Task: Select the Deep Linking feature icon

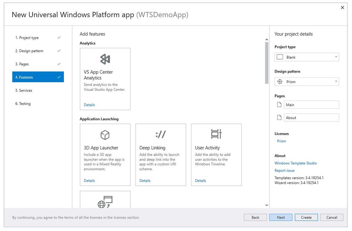Action: [x=160, y=134]
